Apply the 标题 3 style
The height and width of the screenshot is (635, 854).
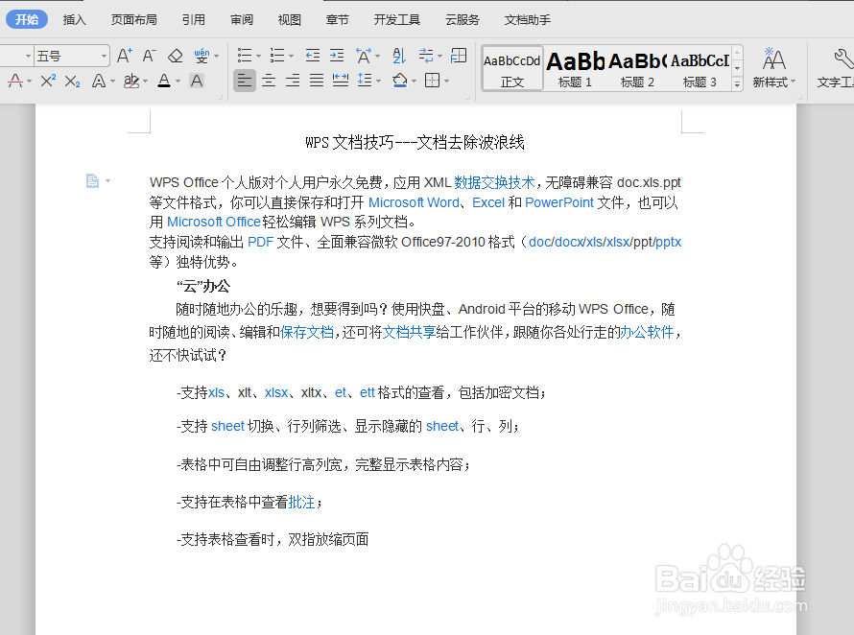700,69
